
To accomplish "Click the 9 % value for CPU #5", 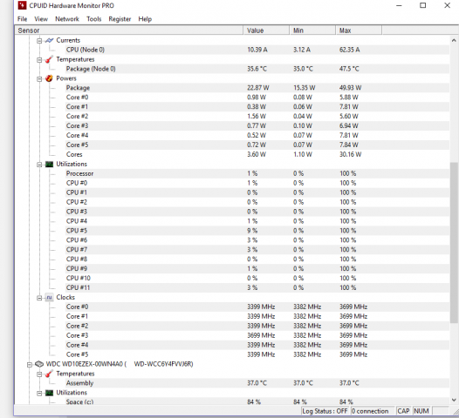I will coord(252,231).
